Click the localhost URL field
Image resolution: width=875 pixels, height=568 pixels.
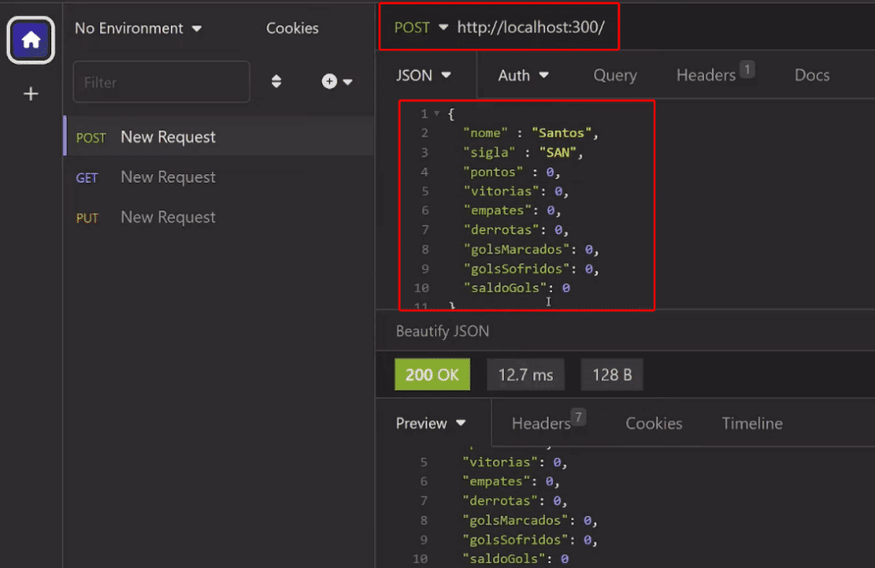[x=531, y=27]
